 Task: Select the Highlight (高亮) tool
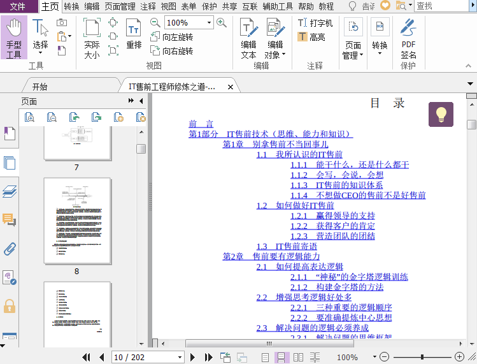pos(311,37)
